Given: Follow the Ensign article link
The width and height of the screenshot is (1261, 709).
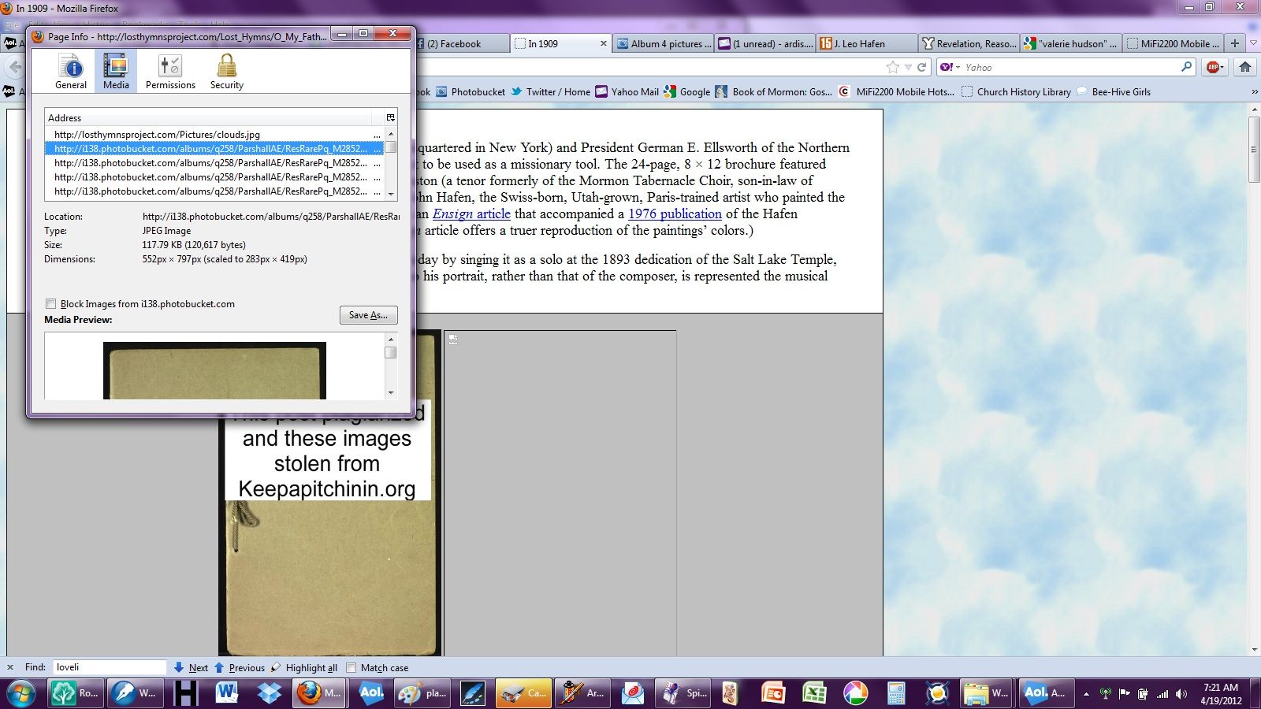Looking at the screenshot, I should click(x=471, y=213).
